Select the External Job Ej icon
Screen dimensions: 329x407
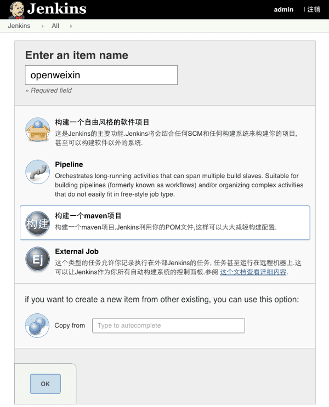tap(38, 259)
